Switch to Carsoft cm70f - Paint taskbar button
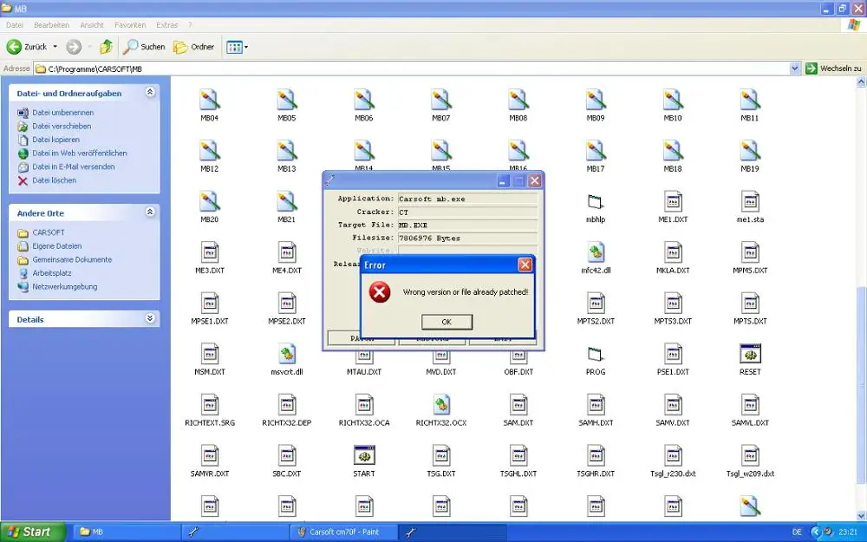This screenshot has height=542, width=867. click(x=342, y=532)
